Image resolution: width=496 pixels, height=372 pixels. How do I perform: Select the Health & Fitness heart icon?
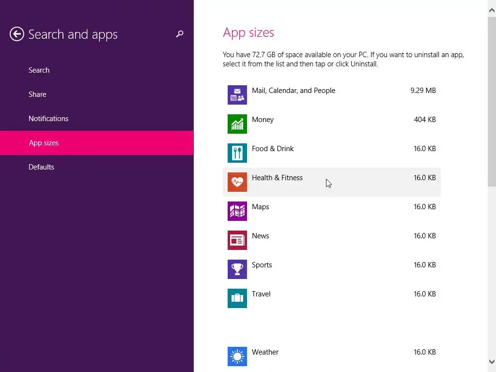[x=237, y=182]
